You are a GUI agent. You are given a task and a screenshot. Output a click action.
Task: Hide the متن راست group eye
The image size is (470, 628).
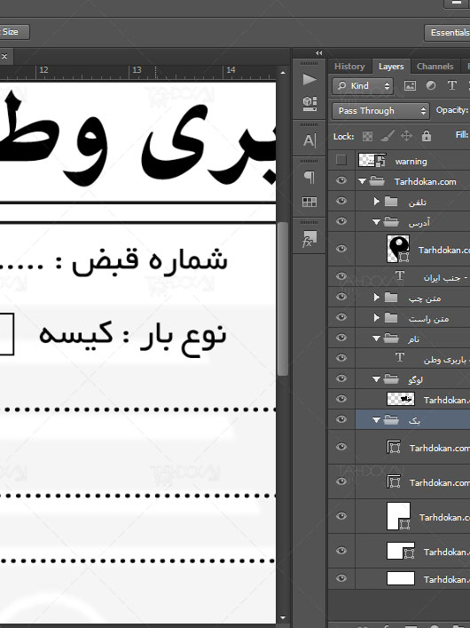(341, 317)
